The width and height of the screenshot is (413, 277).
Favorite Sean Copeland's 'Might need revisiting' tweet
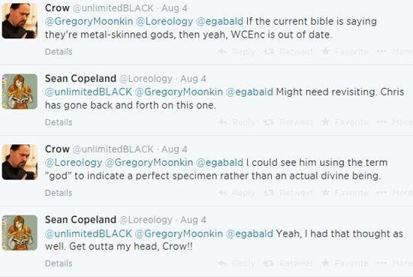[x=345, y=122]
